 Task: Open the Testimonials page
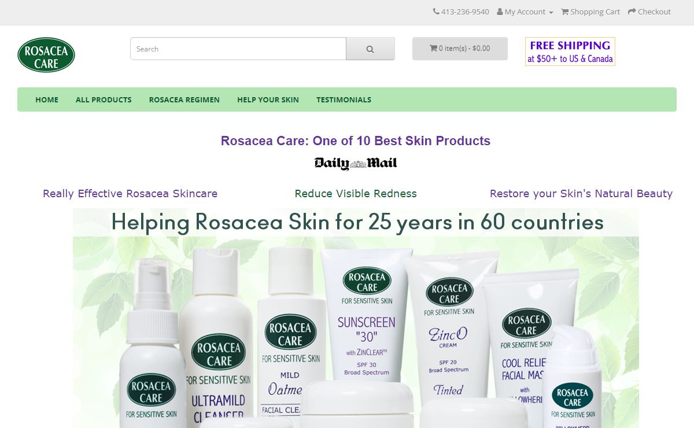pyautogui.click(x=344, y=99)
